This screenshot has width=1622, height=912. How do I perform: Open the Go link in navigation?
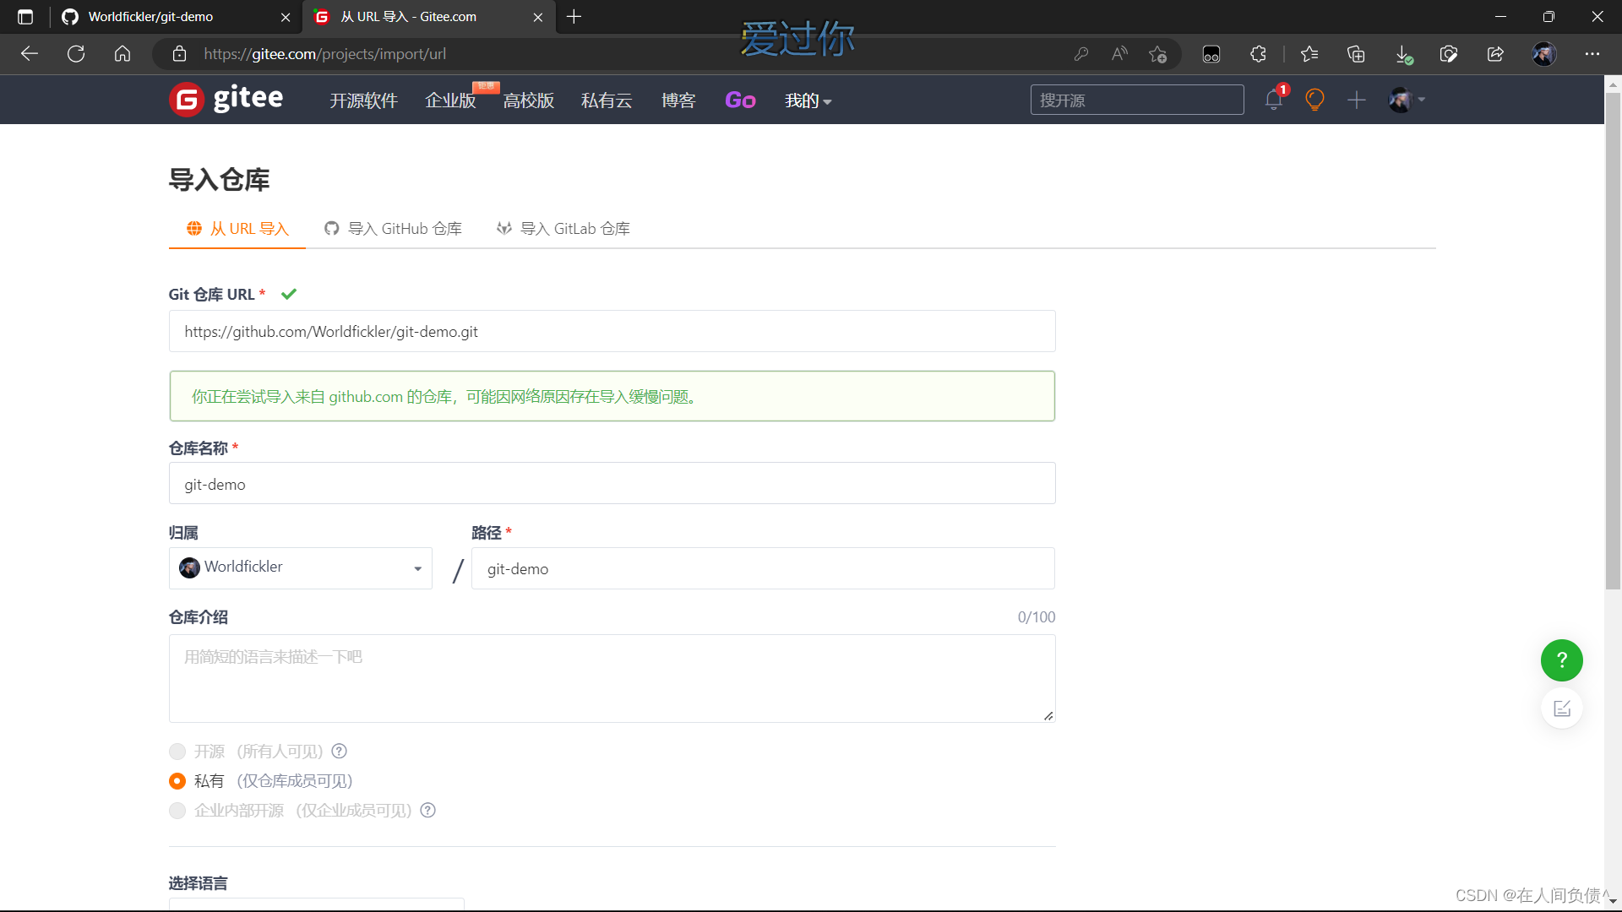pyautogui.click(x=740, y=100)
